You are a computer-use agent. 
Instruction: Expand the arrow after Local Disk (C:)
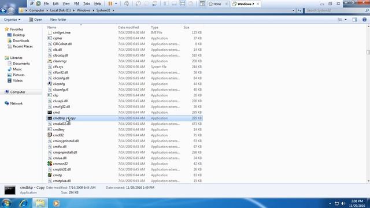(73, 10)
